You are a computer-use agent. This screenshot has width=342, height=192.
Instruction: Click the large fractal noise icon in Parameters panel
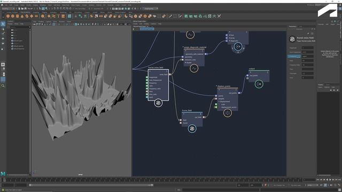coord(292,39)
